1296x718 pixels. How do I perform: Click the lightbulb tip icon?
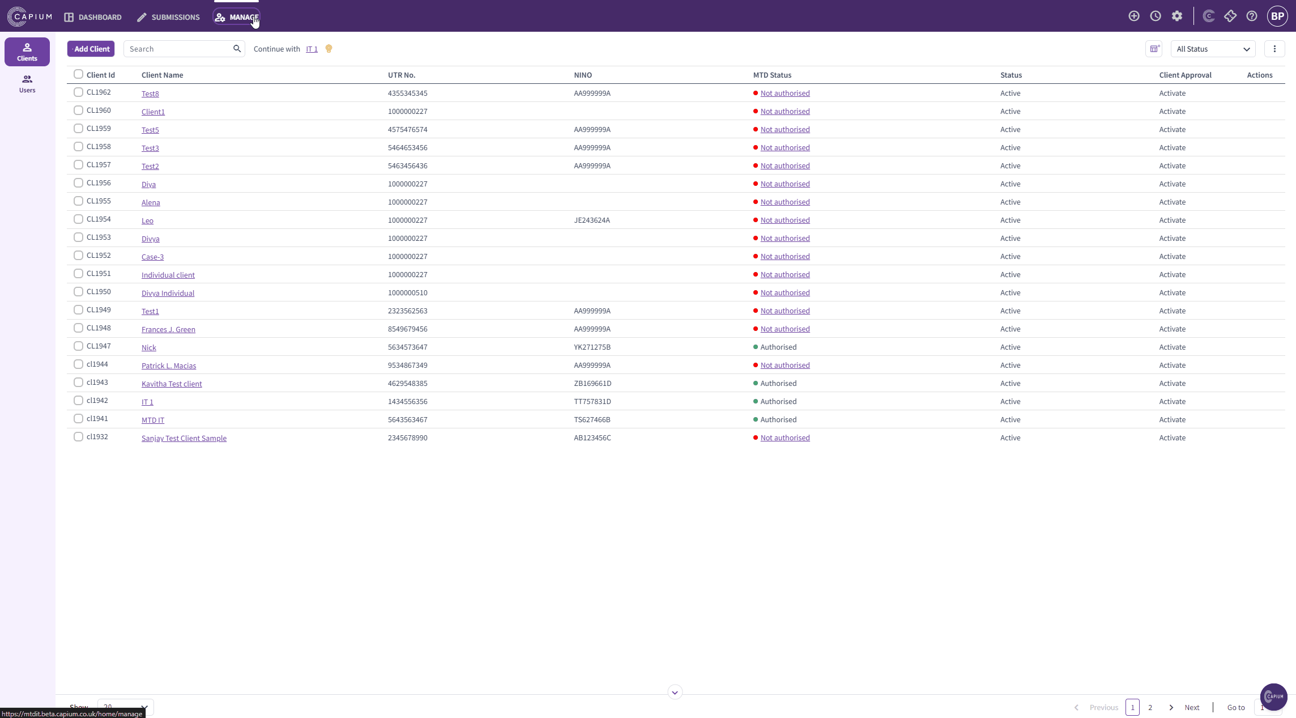coord(329,49)
